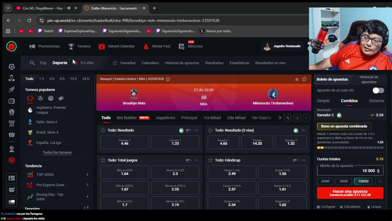Pick Ganador 1 at 4.46 odds
Screen dimensions: 392x221
point(125,142)
